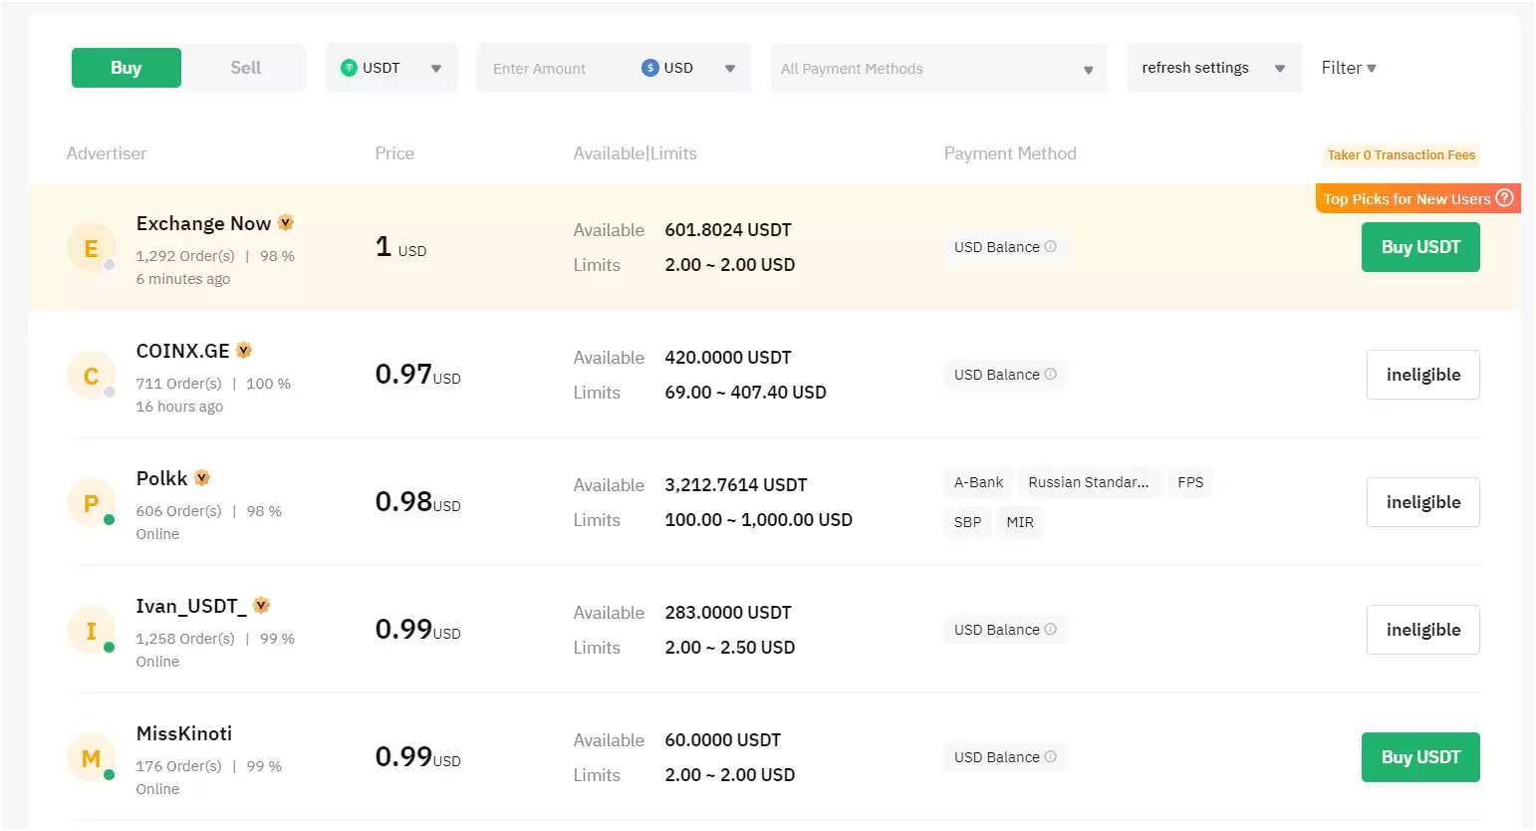
Task: Click the USD dollar currency icon
Action: 650,68
